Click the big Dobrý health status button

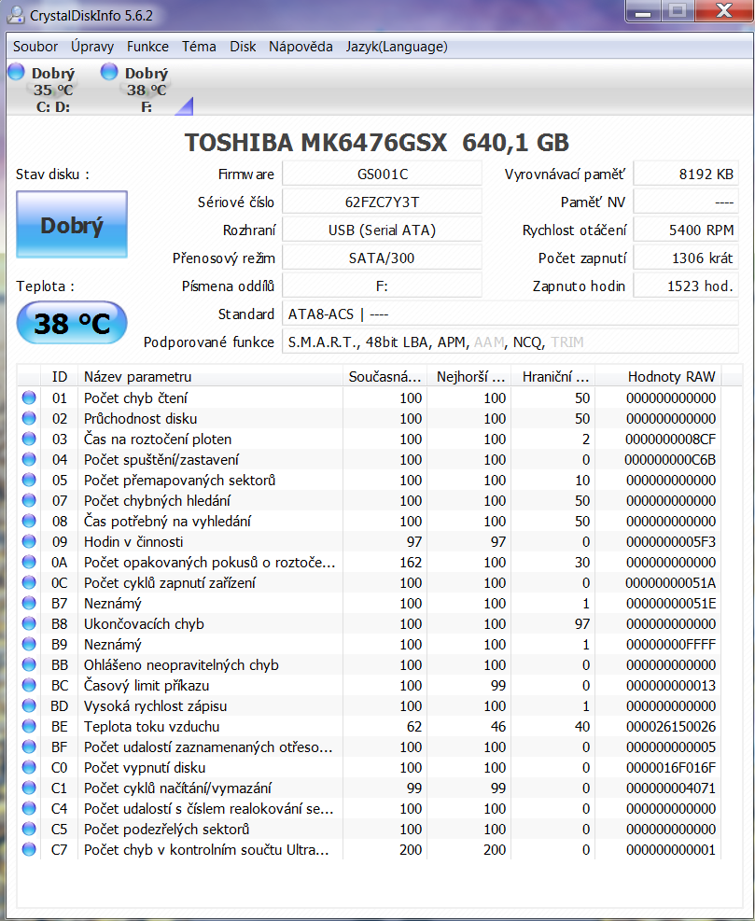point(72,224)
